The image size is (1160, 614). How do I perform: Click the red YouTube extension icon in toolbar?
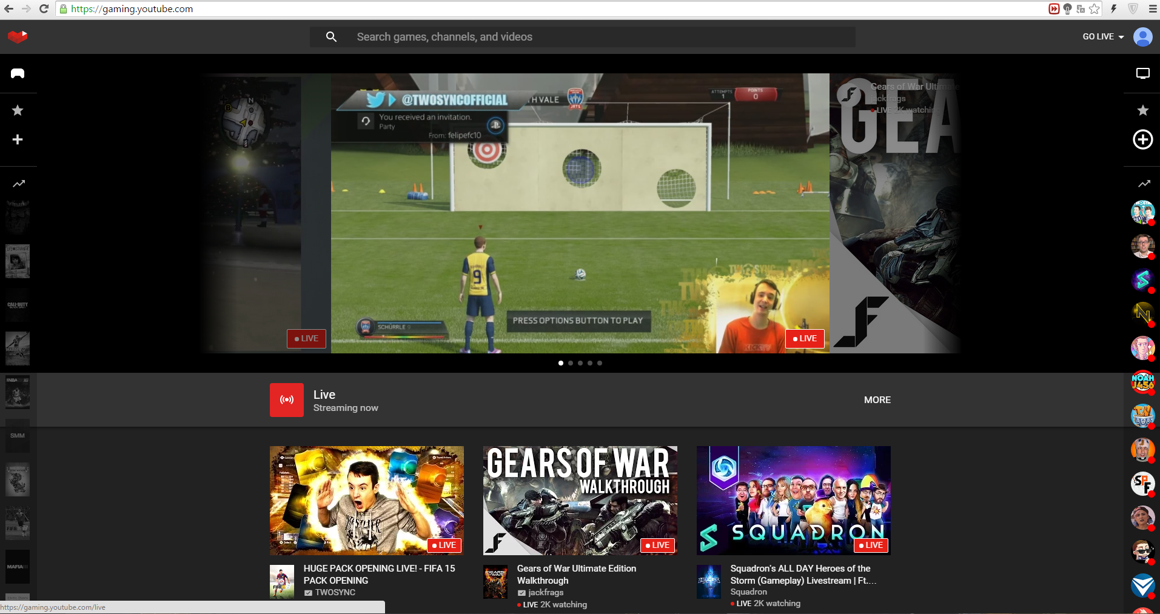1054,8
